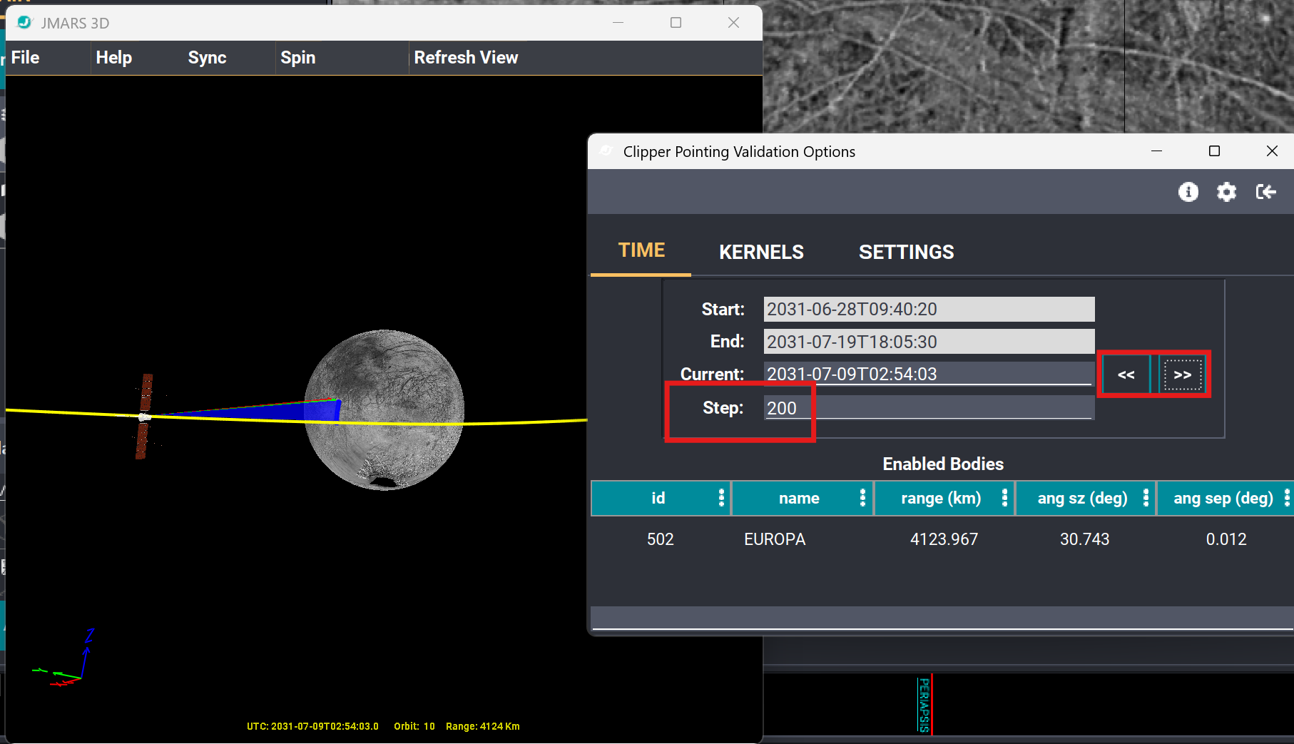Click the Orbit: 10 readout
This screenshot has width=1294, height=744.
tap(414, 726)
